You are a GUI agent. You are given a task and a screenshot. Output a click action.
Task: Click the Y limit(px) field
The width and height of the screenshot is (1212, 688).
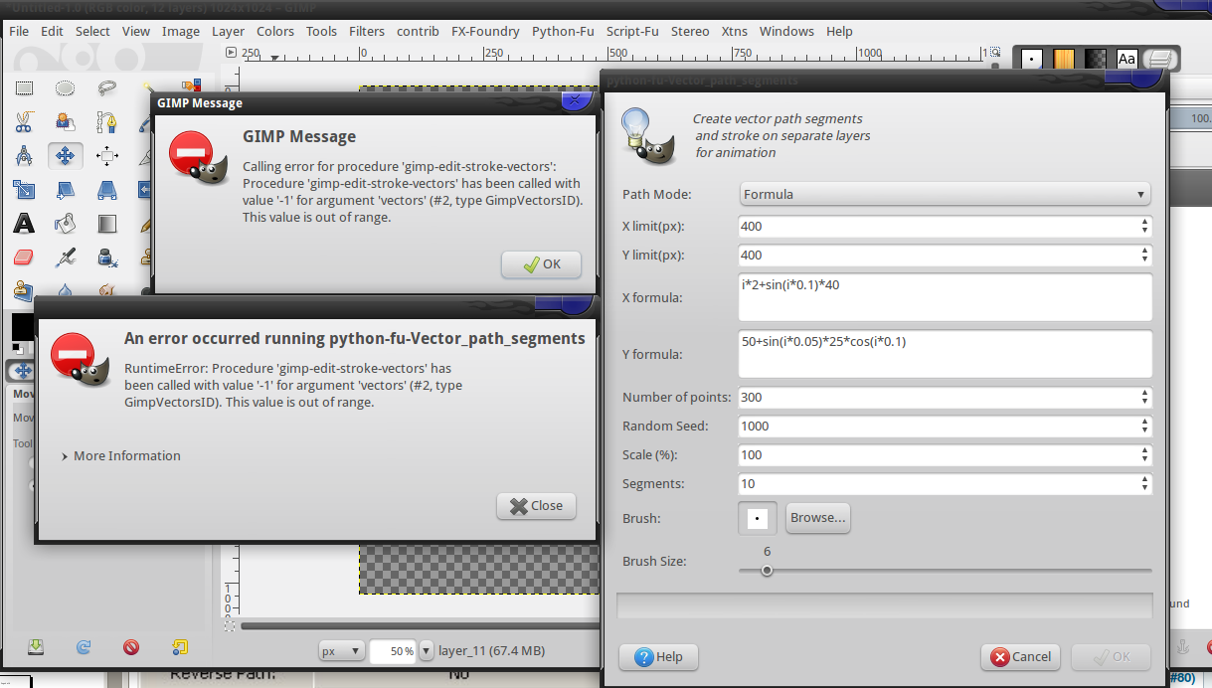click(x=945, y=256)
